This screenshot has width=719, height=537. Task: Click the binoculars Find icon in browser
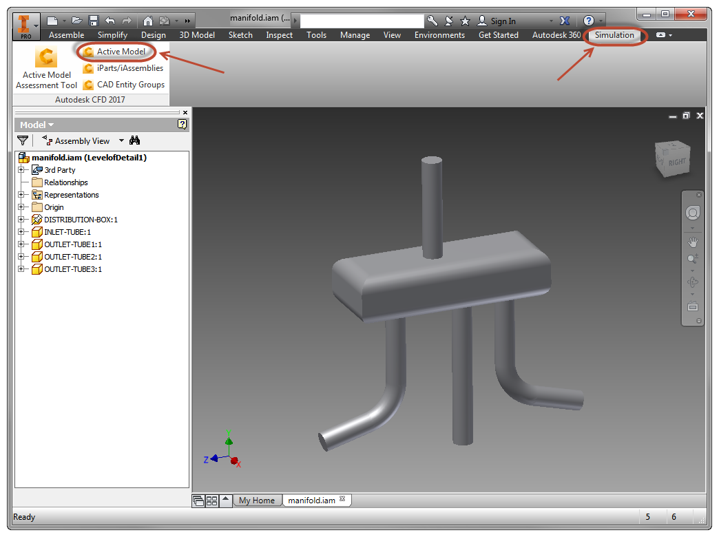point(134,140)
